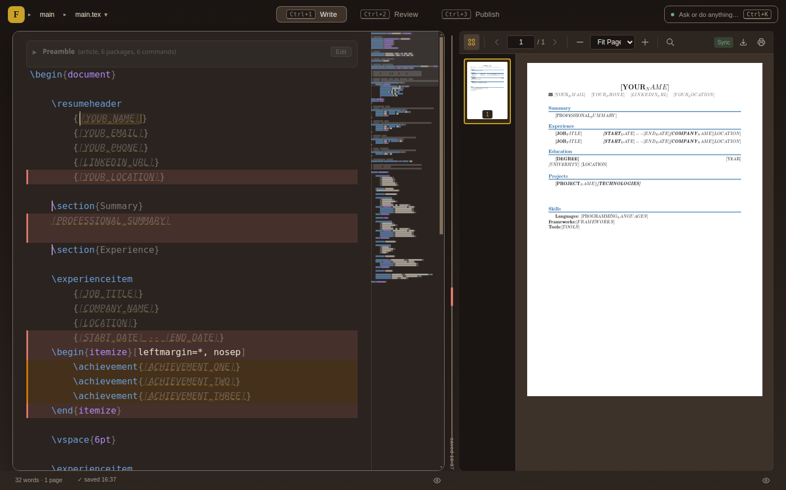Click the Edit button on Preamble

pyautogui.click(x=341, y=52)
